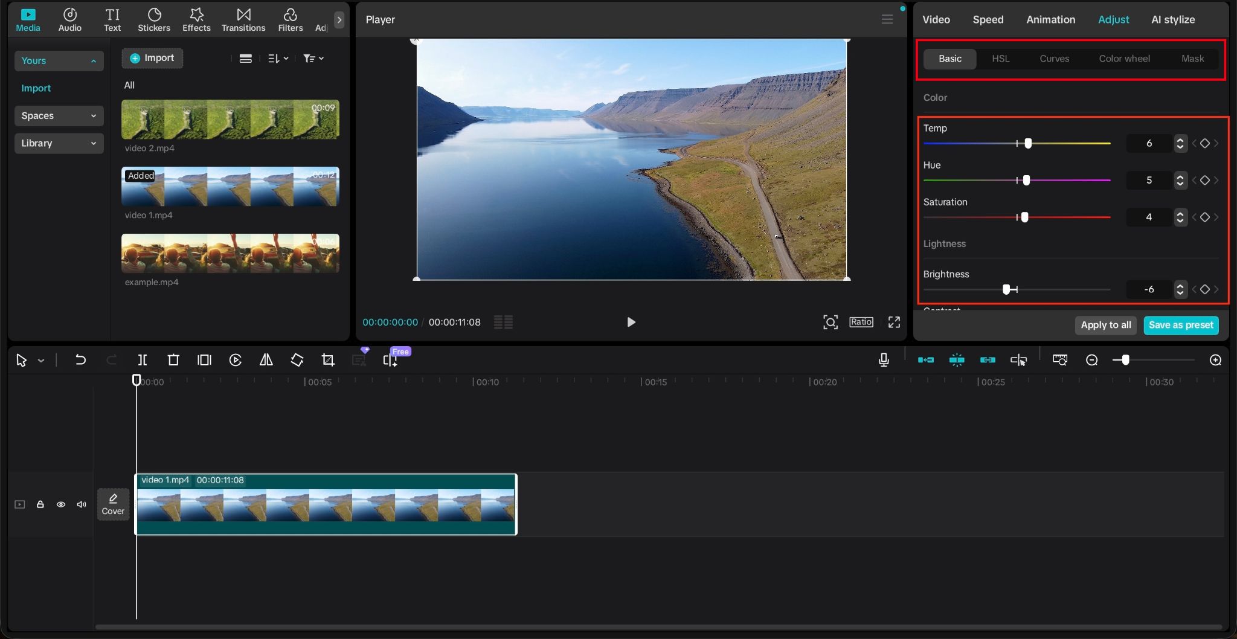Click the Free auto-reframe tool icon
Viewport: 1237px width, 639px height.
click(390, 360)
